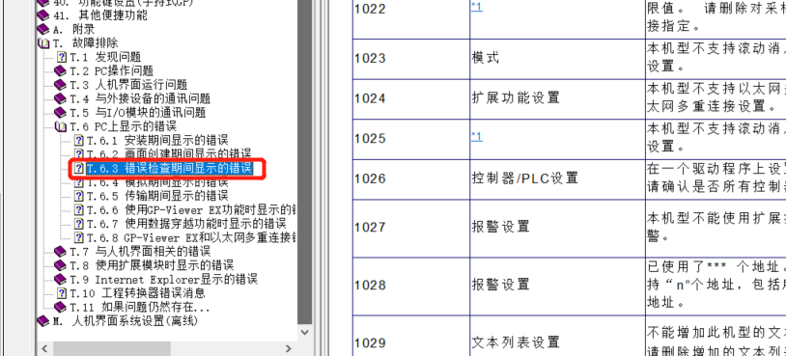Screen dimensions: 786x356
Task: Open T.6.7 使用数据穿越功能时显示的错误
Action: (x=186, y=223)
